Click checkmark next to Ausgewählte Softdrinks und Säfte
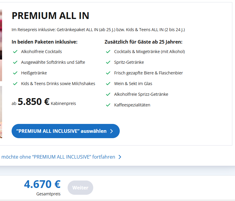The height and width of the screenshot is (201, 235). [15, 62]
